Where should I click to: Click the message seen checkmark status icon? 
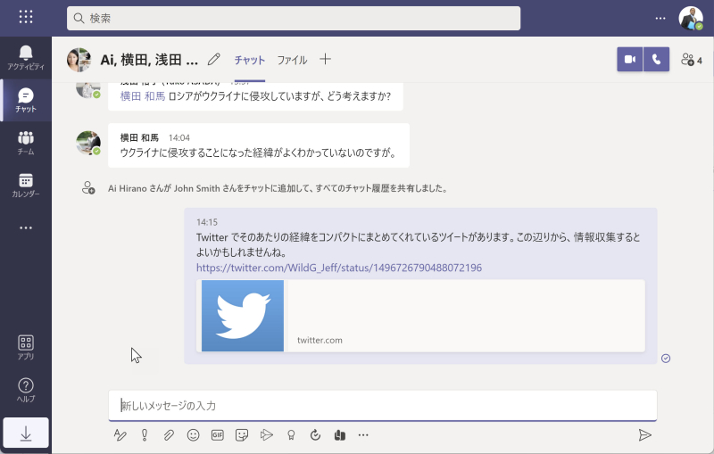coord(666,359)
